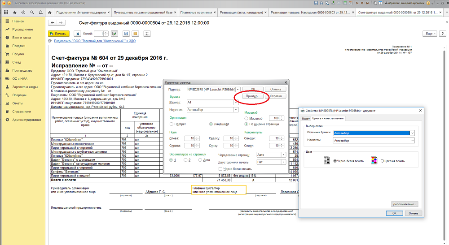Save document using floppy disk icon
Image resolution: width=449 pixels, height=245 pixels.
click(127, 34)
